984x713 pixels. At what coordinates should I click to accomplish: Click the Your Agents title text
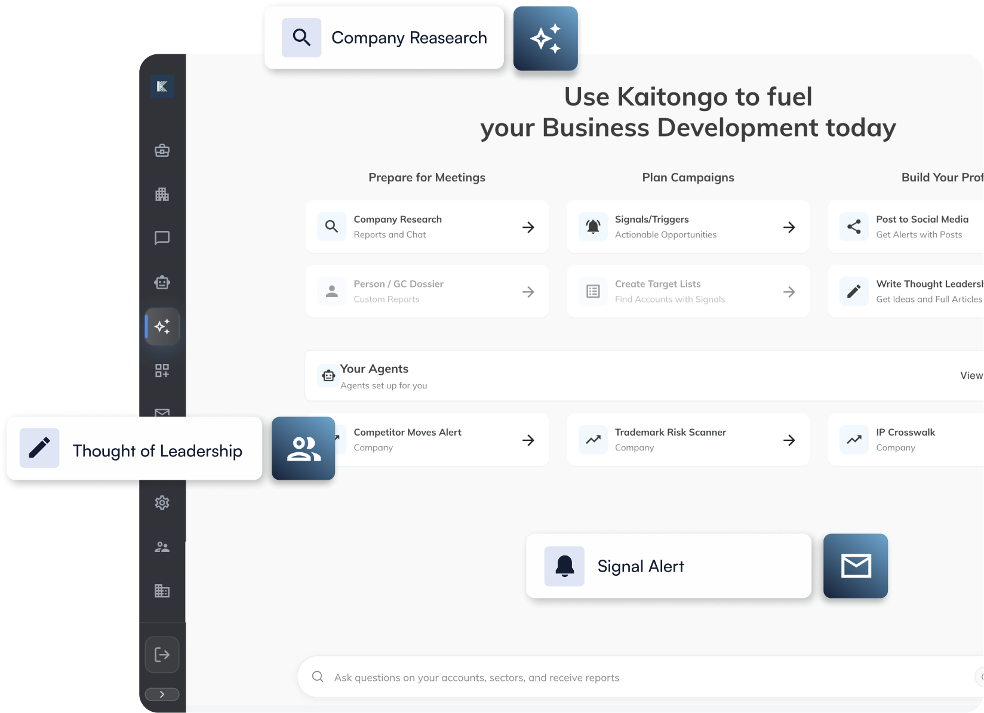point(374,369)
